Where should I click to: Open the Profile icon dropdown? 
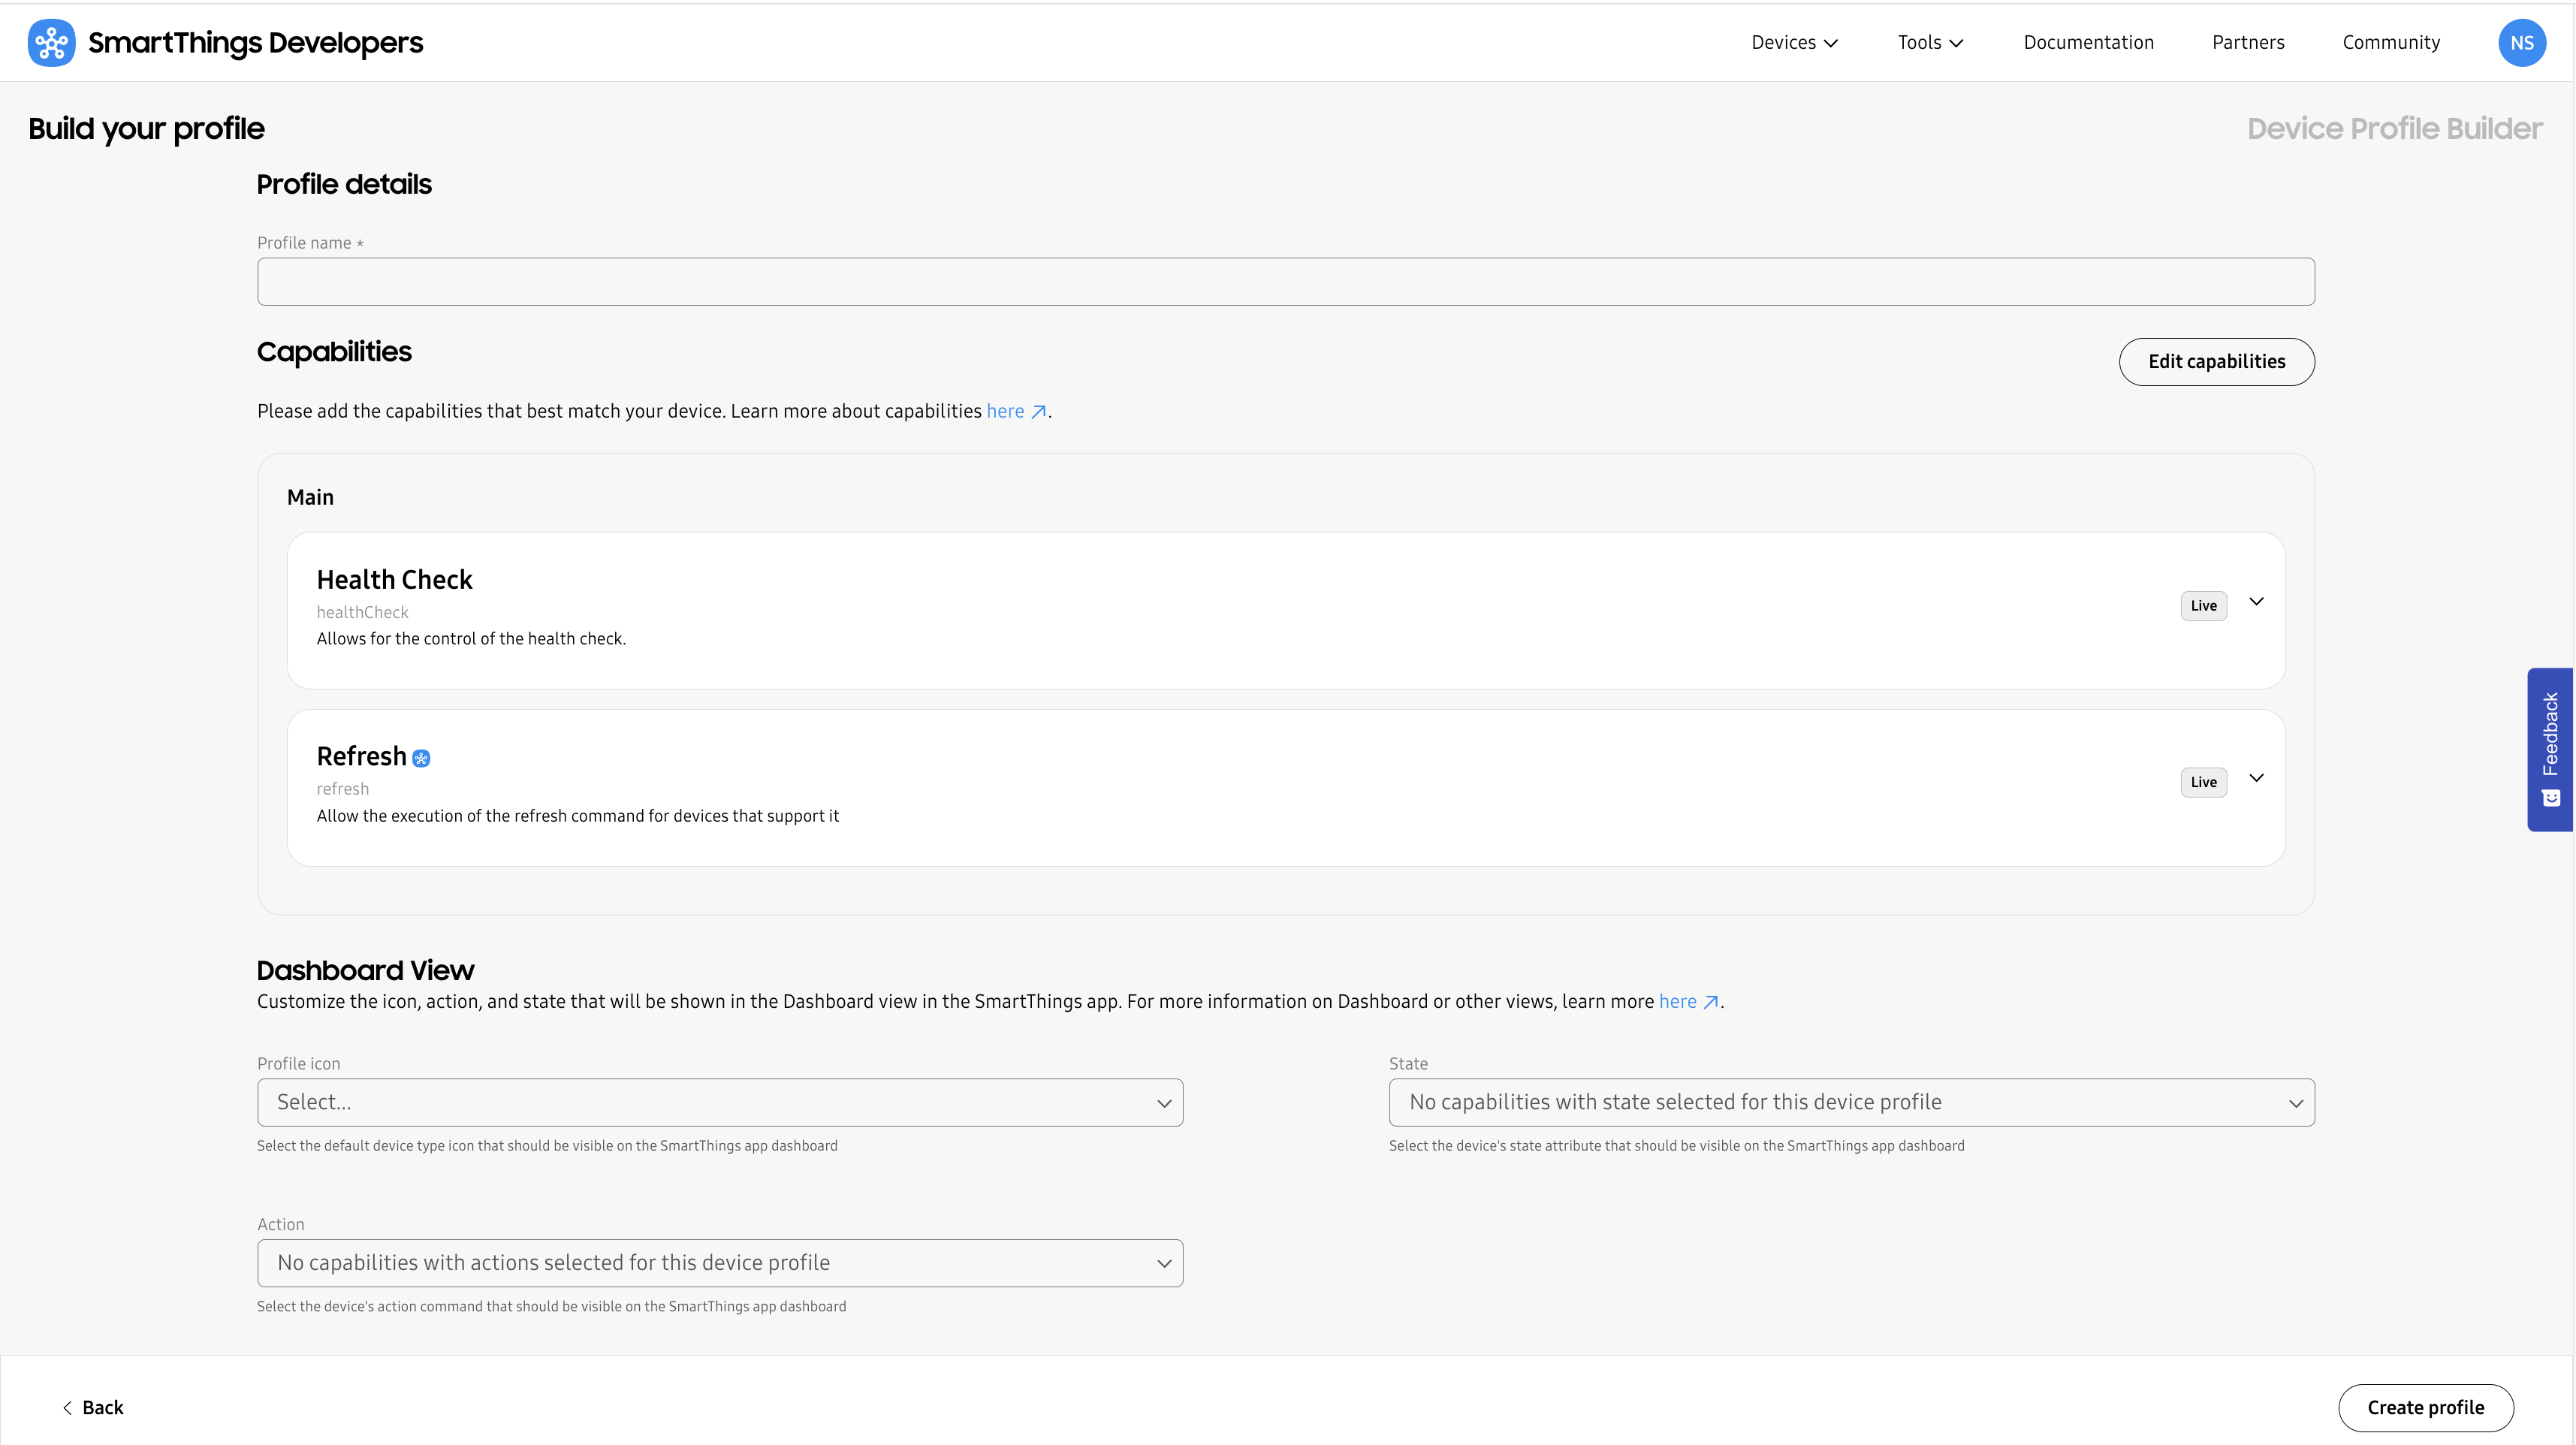click(x=720, y=1102)
